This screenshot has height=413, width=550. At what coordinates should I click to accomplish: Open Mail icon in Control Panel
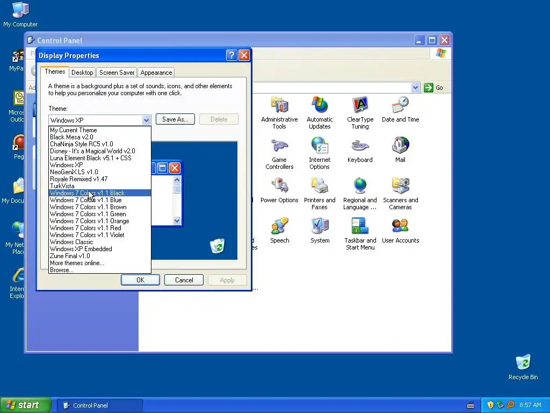(400, 149)
